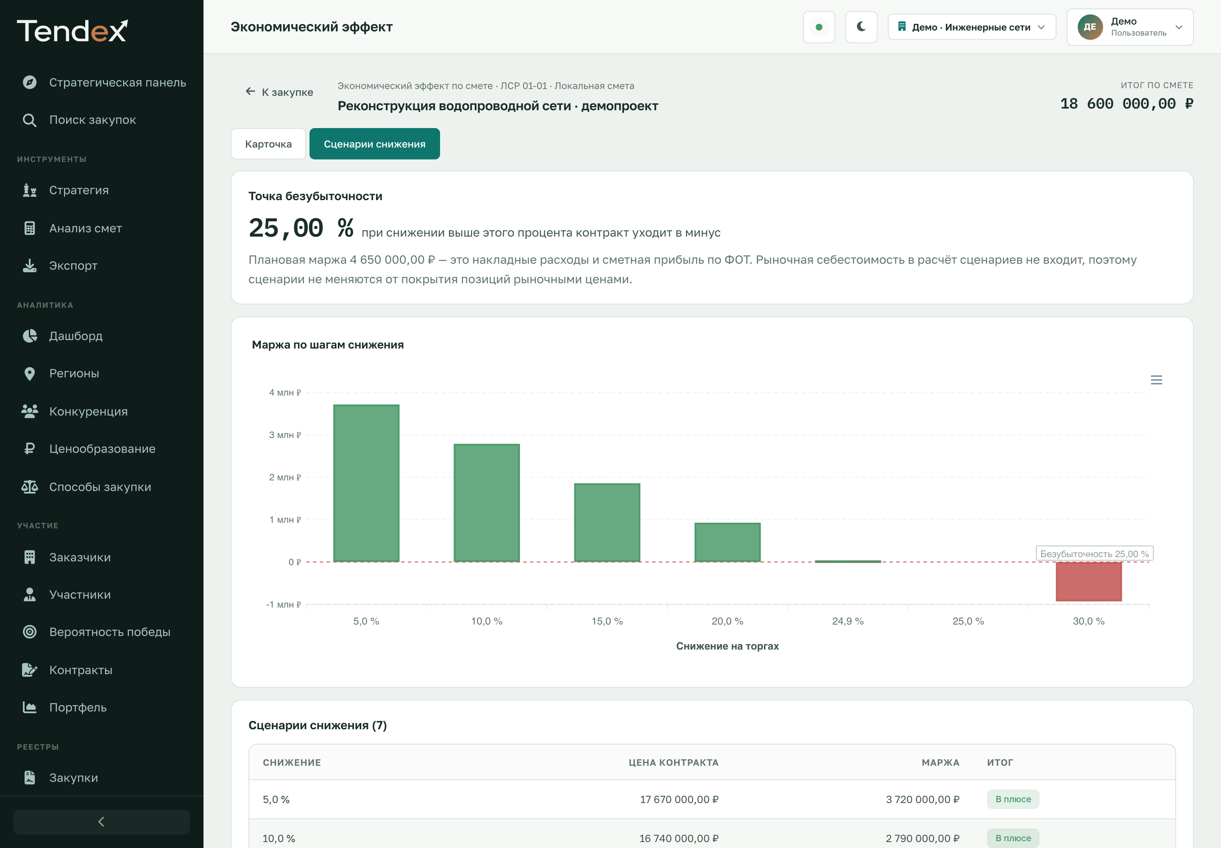Viewport: 1221px width, 848px height.
Task: Click the ruble icon beside Ценообразование
Action: 30,449
